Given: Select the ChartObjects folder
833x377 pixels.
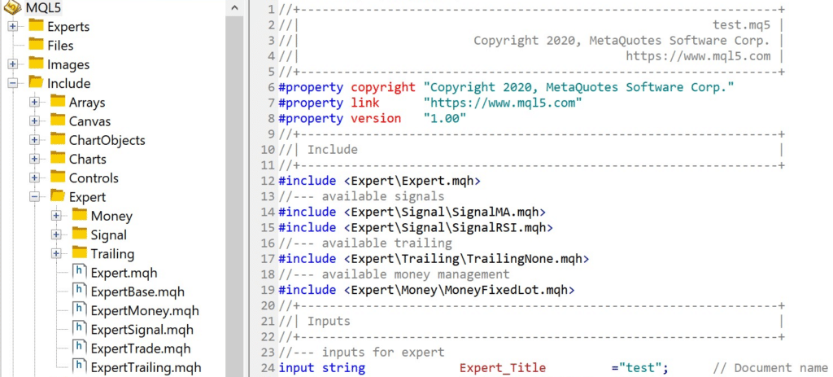Looking at the screenshot, I should pos(107,140).
